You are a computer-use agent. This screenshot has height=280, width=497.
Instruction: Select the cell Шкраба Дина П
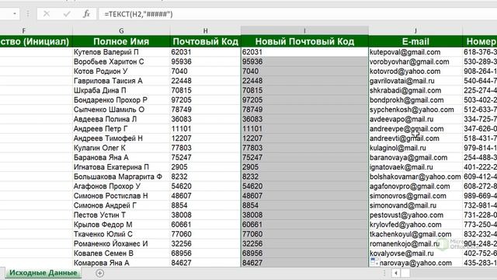(121, 90)
